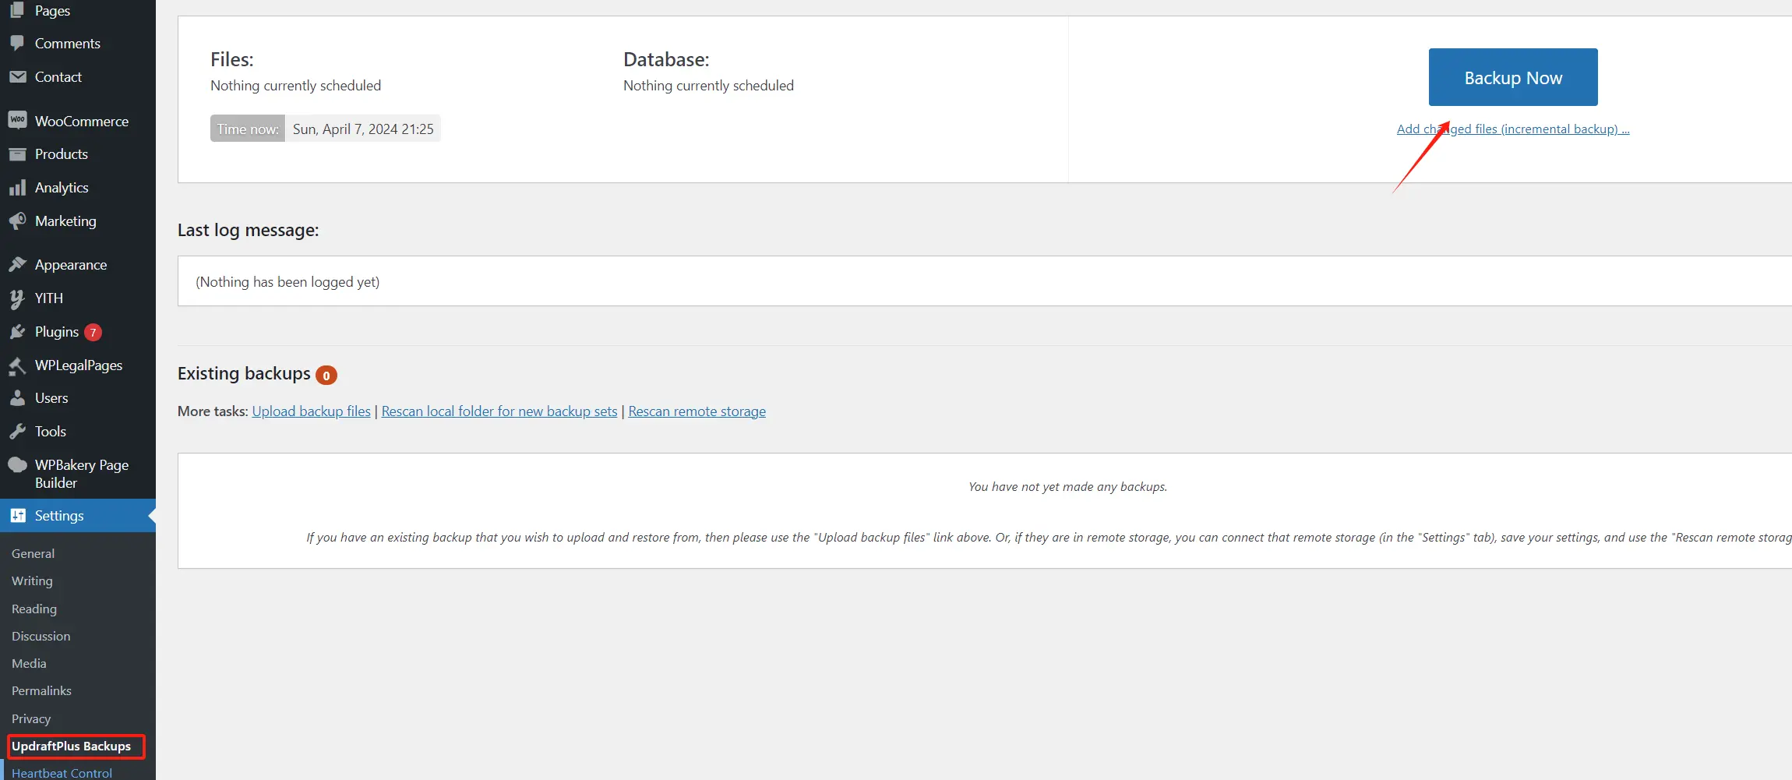Click the Backup Now button
Viewport: 1792px width, 780px height.
pyautogui.click(x=1513, y=77)
